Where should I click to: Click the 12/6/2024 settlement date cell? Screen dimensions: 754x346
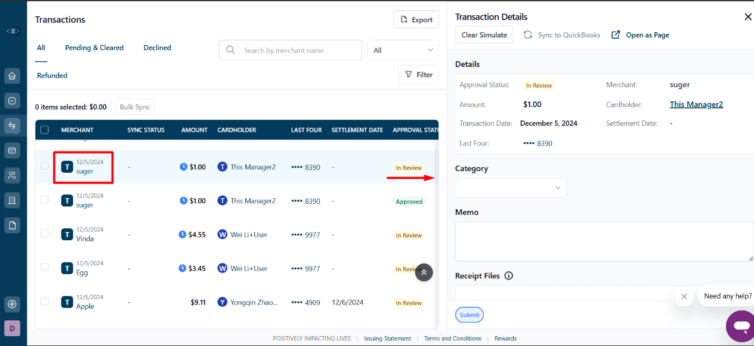pyautogui.click(x=348, y=302)
